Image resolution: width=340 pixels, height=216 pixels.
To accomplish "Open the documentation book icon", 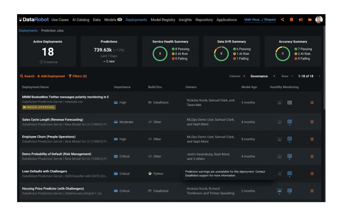I will pos(291,19).
